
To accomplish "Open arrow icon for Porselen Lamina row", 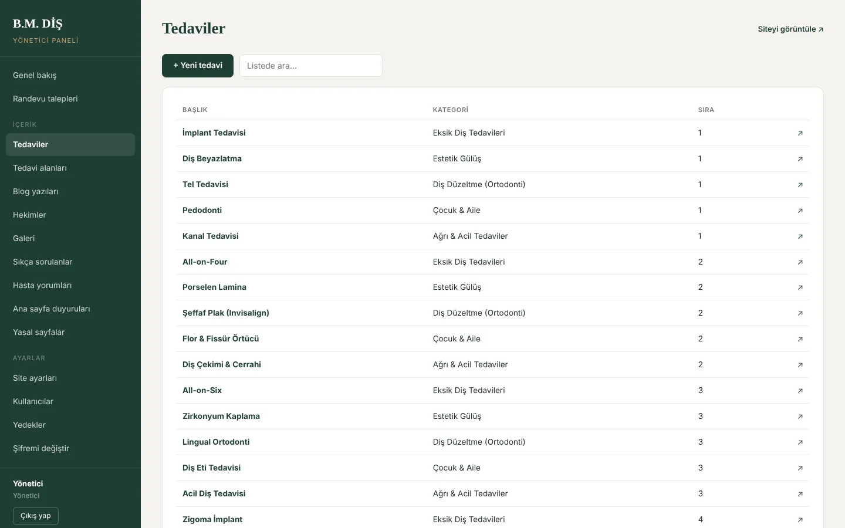I will tap(800, 287).
